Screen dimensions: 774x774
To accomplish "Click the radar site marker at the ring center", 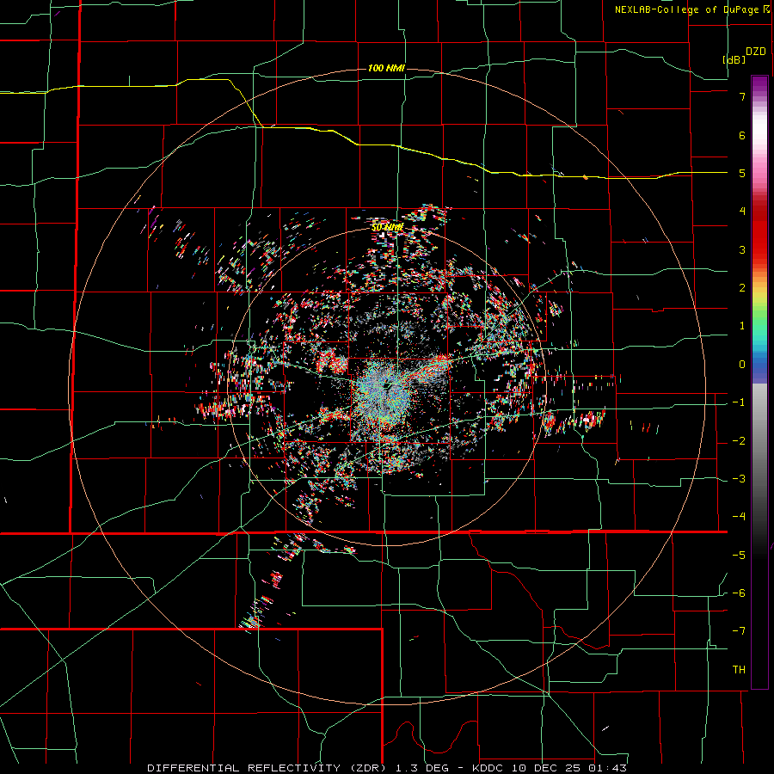I will [388, 386].
